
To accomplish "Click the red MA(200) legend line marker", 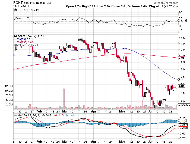I will (15, 42).
